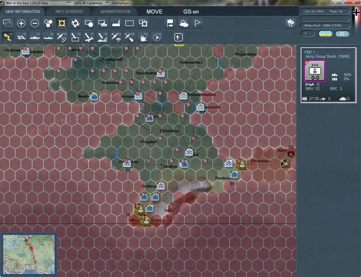Toggle the hex grid display icon

coord(48,23)
